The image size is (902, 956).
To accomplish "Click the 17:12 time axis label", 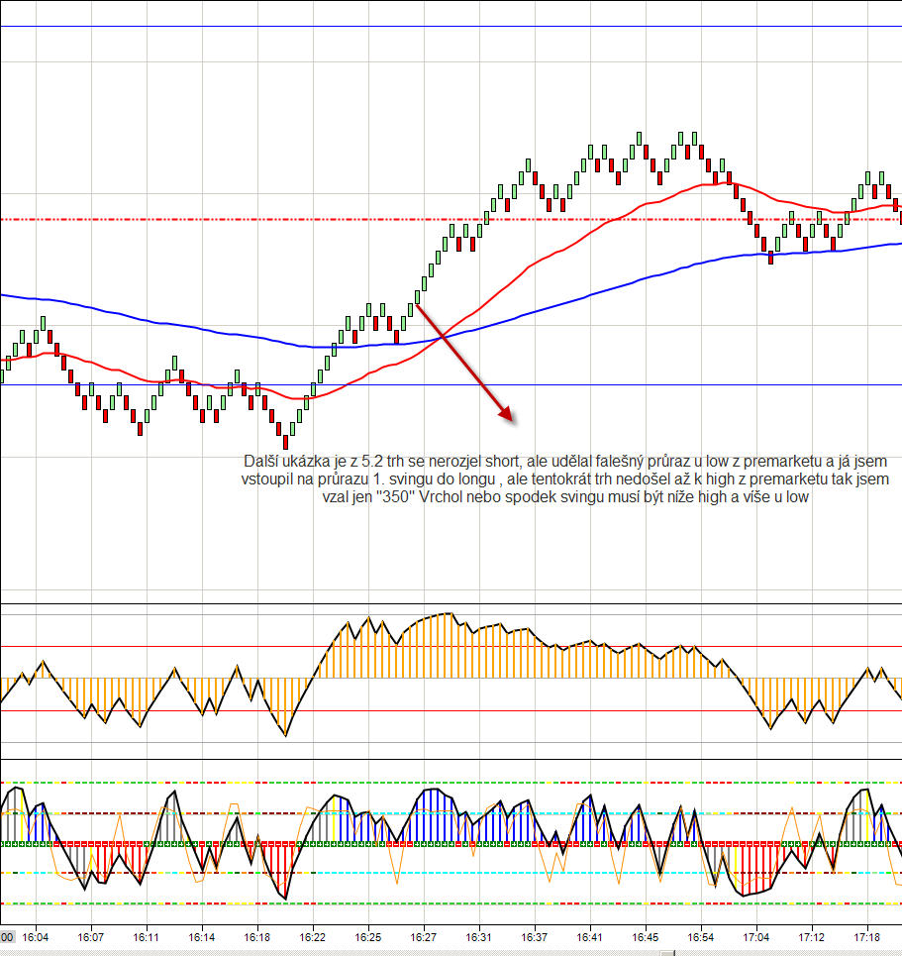I will click(812, 937).
